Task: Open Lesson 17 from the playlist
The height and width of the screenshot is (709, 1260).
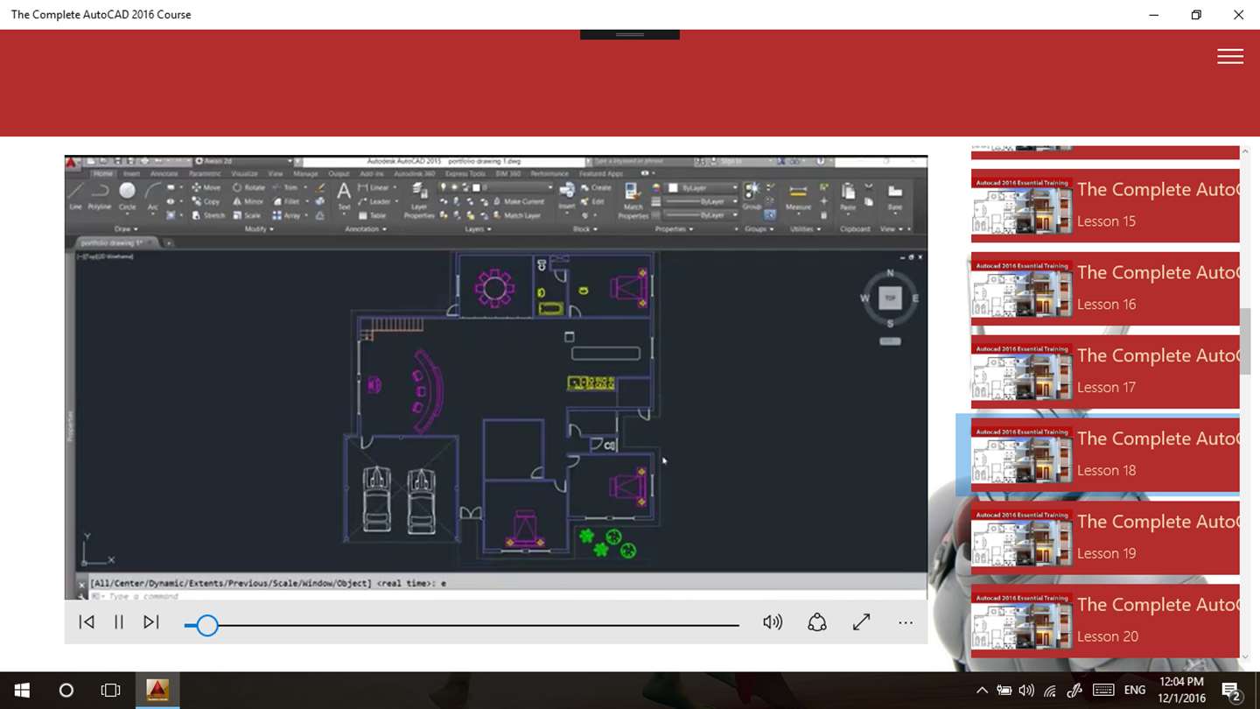Action: click(1105, 372)
